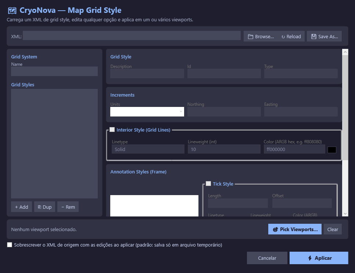
Task: Click Save As... to save the XML
Action: tap(324, 36)
